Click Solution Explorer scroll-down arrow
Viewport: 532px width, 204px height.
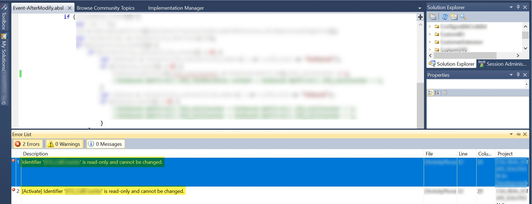(x=525, y=49)
